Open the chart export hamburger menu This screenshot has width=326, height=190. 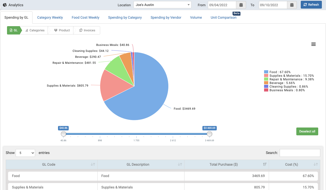(x=313, y=44)
